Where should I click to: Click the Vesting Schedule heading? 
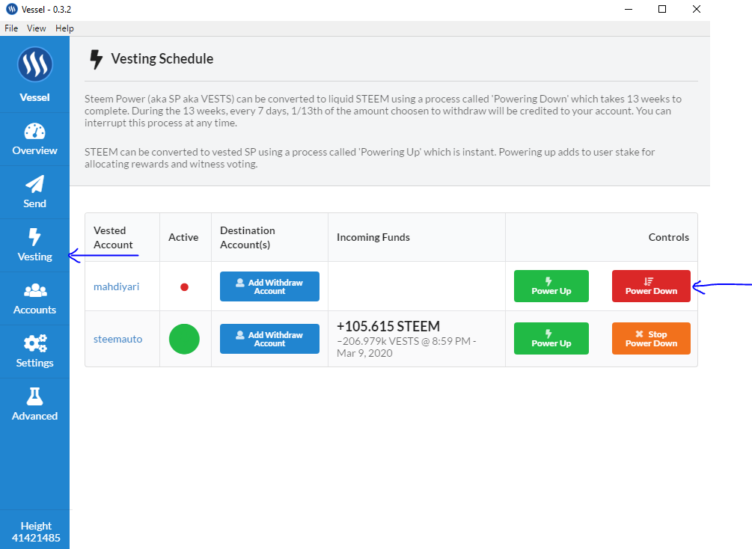[162, 59]
